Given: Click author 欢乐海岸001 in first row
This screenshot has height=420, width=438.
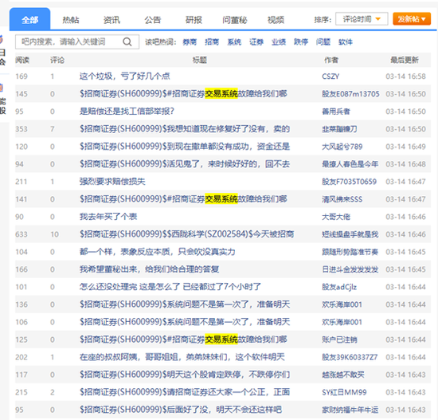Looking at the screenshot, I should (342, 304).
